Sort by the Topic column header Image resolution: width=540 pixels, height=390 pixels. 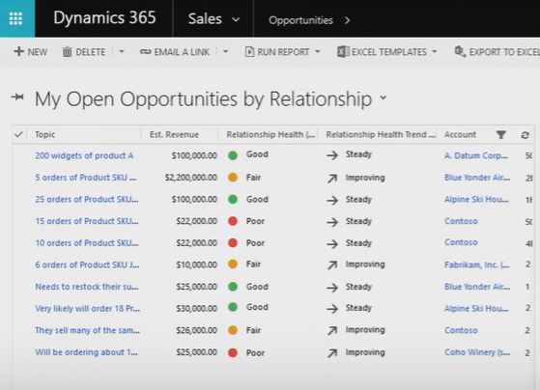[x=44, y=134]
